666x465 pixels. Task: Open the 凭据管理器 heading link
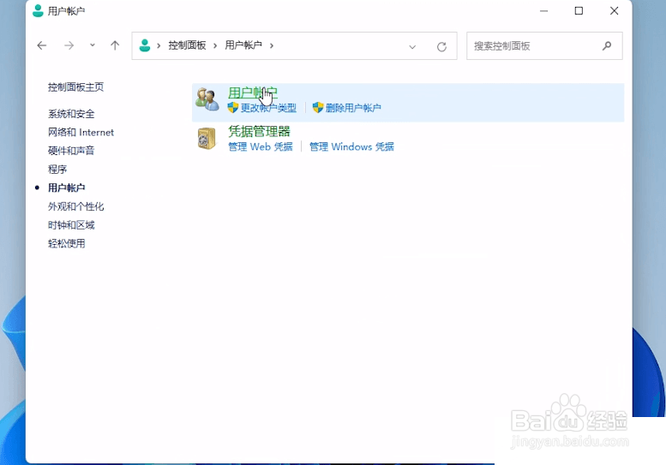259,131
